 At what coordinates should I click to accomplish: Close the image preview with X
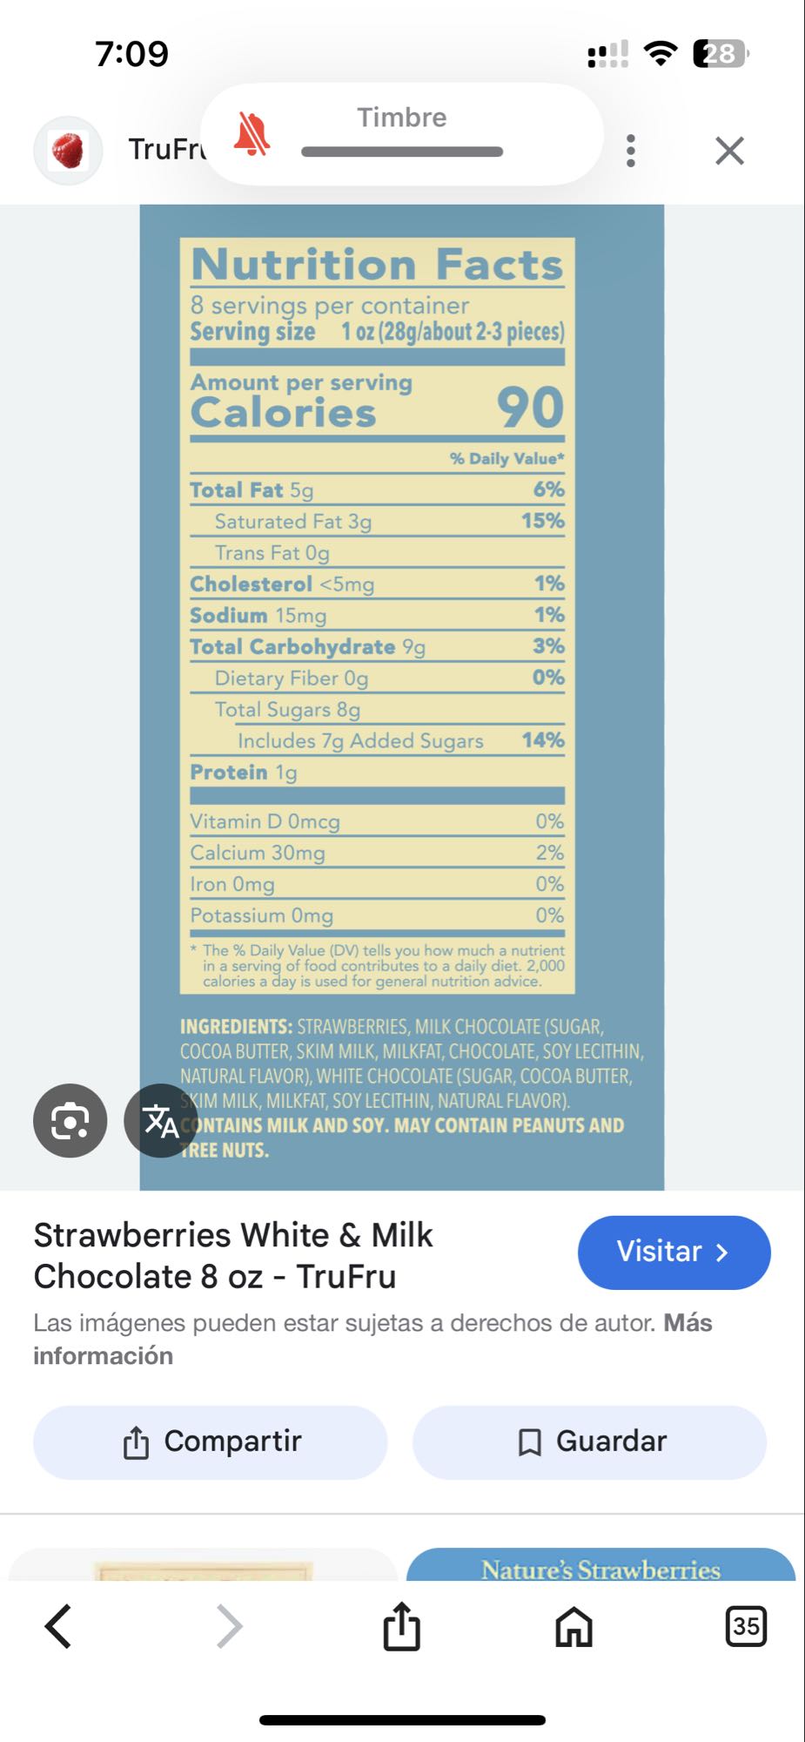(x=729, y=151)
